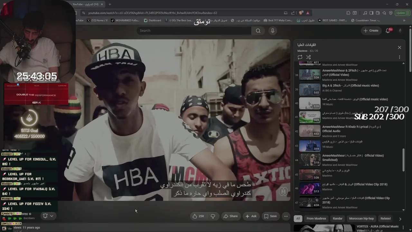
Task: Like the video with 25K likes
Action: pyautogui.click(x=198, y=216)
